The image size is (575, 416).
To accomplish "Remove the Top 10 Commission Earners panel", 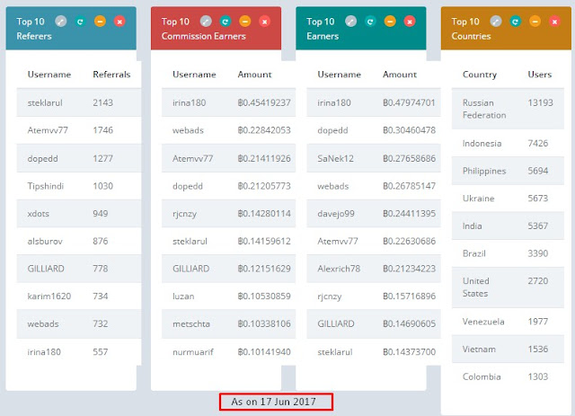I will pyautogui.click(x=264, y=22).
